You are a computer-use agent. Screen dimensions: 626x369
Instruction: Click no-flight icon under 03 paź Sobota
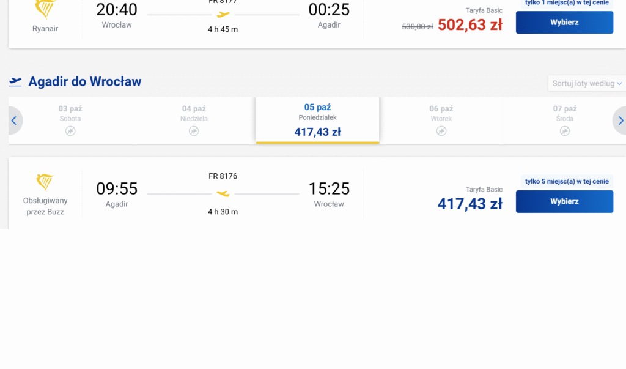[x=70, y=130]
